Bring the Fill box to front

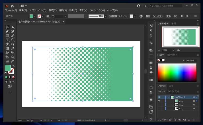coord(8,68)
